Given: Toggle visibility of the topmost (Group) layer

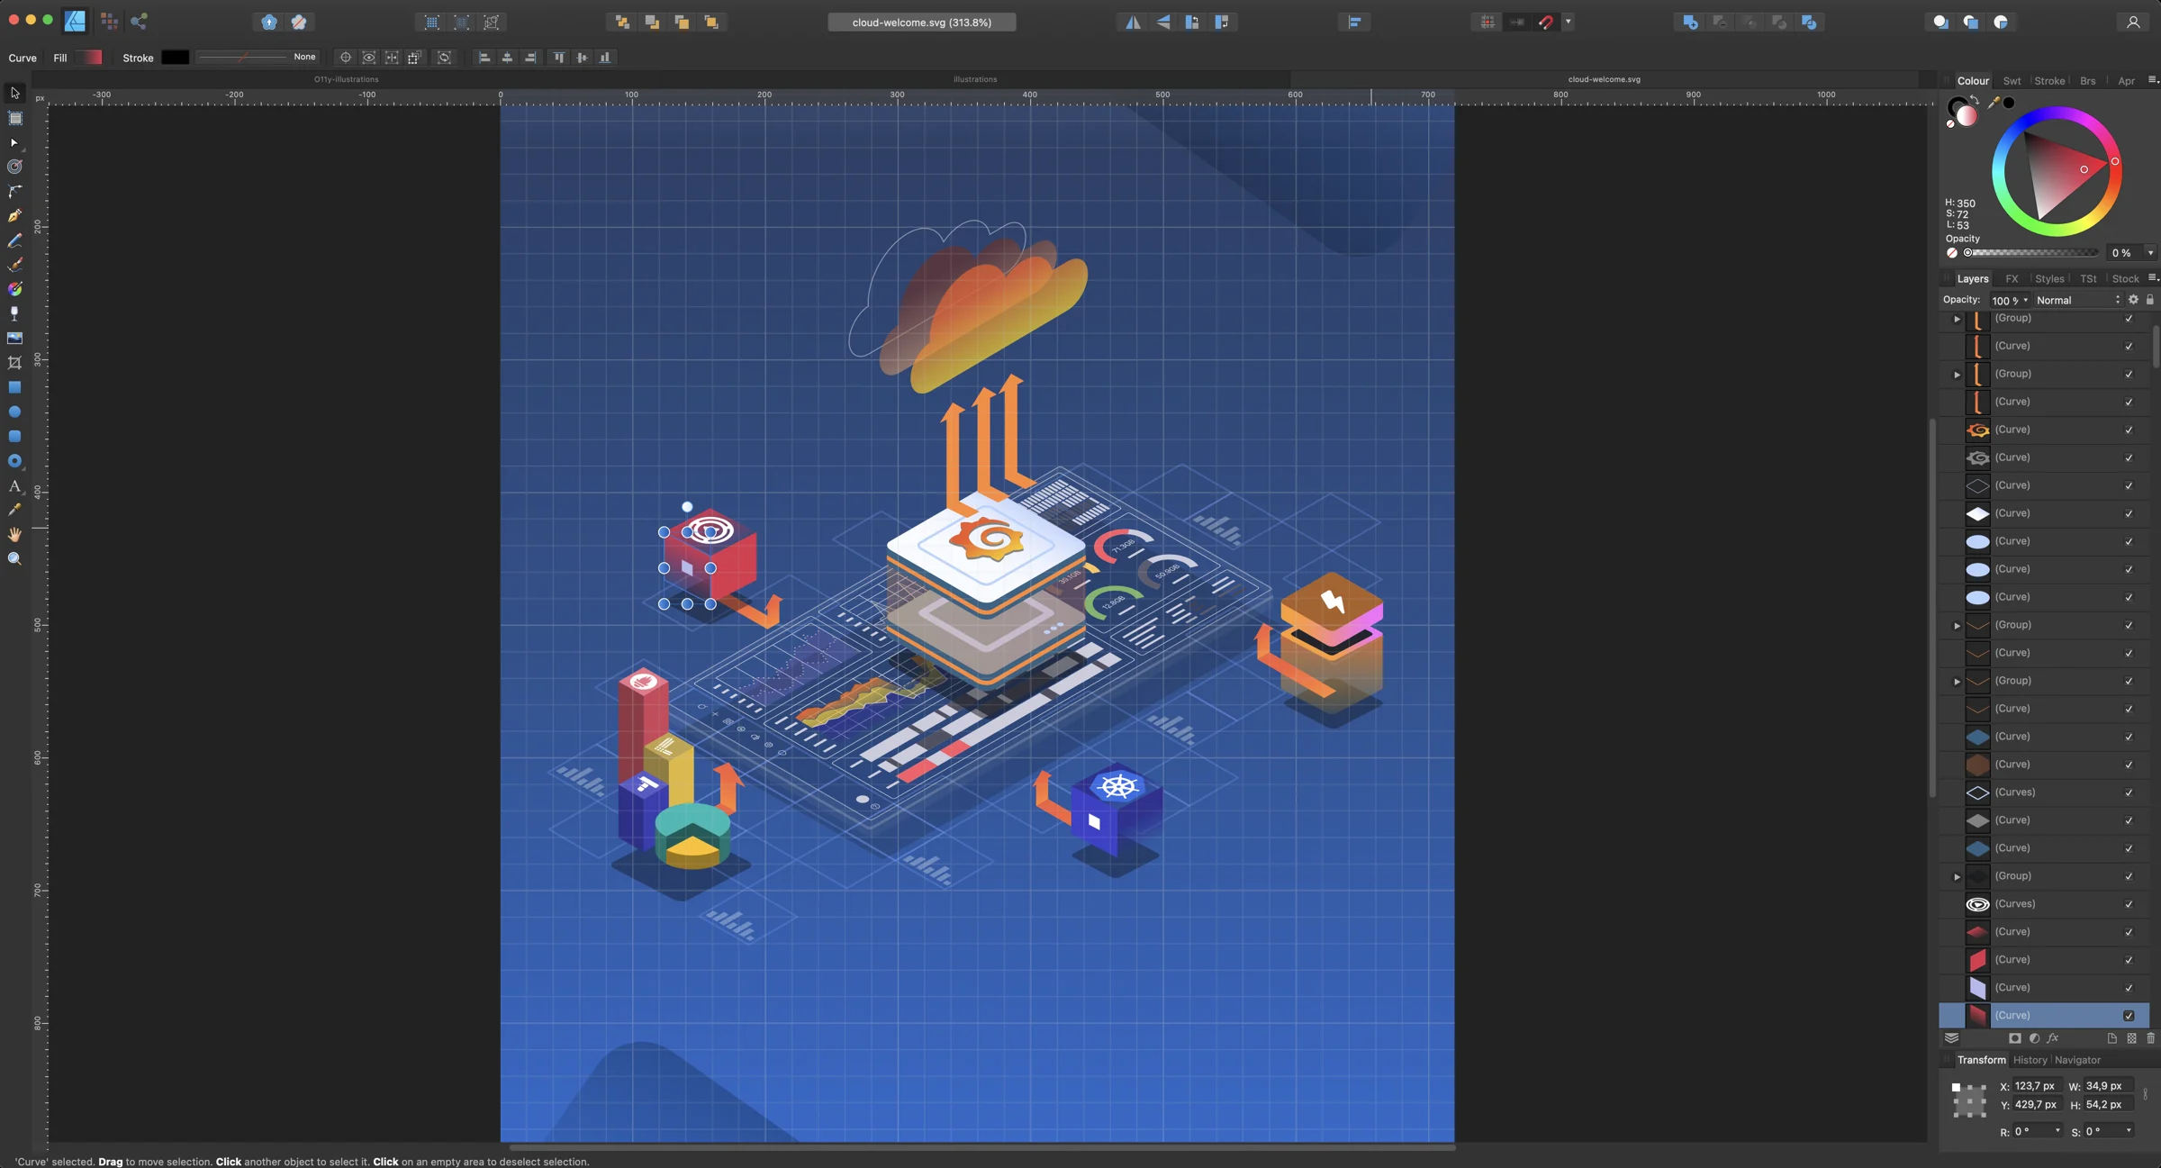Looking at the screenshot, I should coord(2129,319).
